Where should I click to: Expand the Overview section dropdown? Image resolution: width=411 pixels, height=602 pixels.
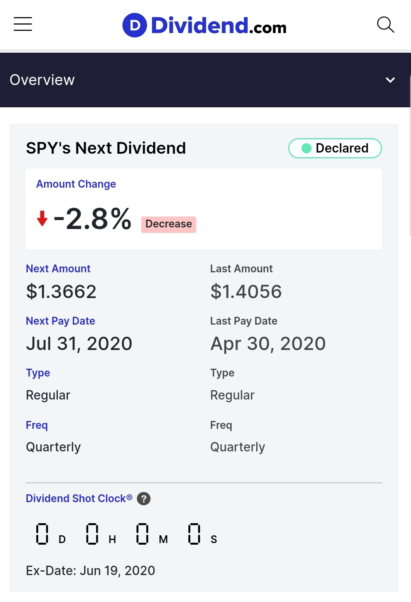[205, 80]
